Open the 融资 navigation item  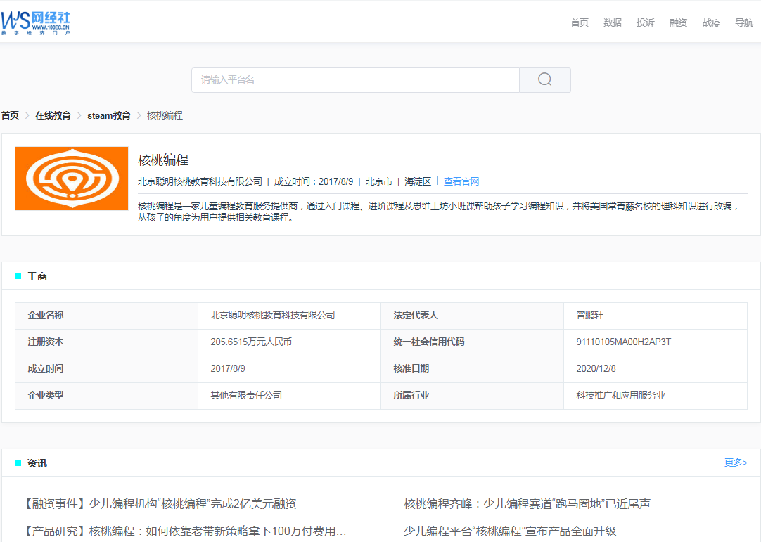pos(678,22)
